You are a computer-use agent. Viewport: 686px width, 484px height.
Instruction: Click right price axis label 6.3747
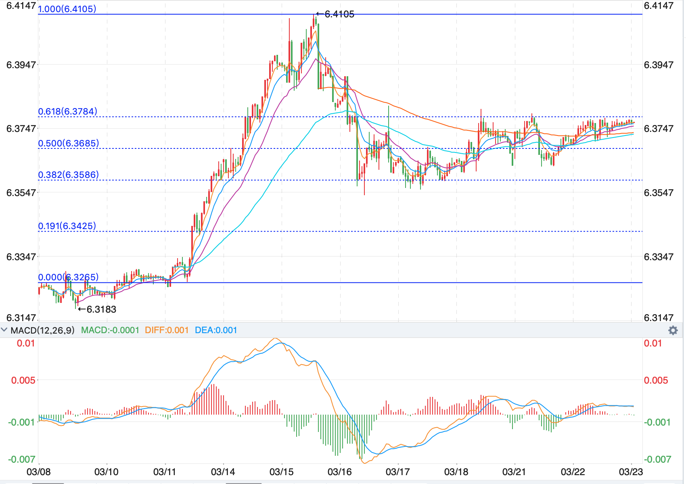659,128
